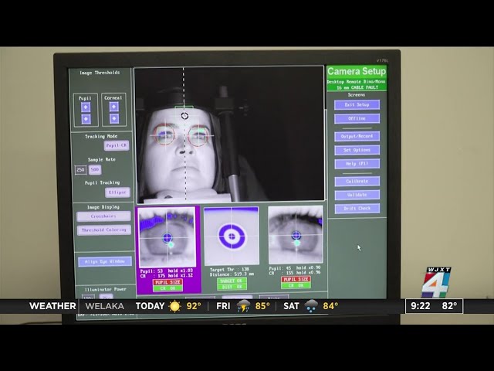Toggle Threshold Coloring display
The image size is (494, 371).
pos(103,230)
